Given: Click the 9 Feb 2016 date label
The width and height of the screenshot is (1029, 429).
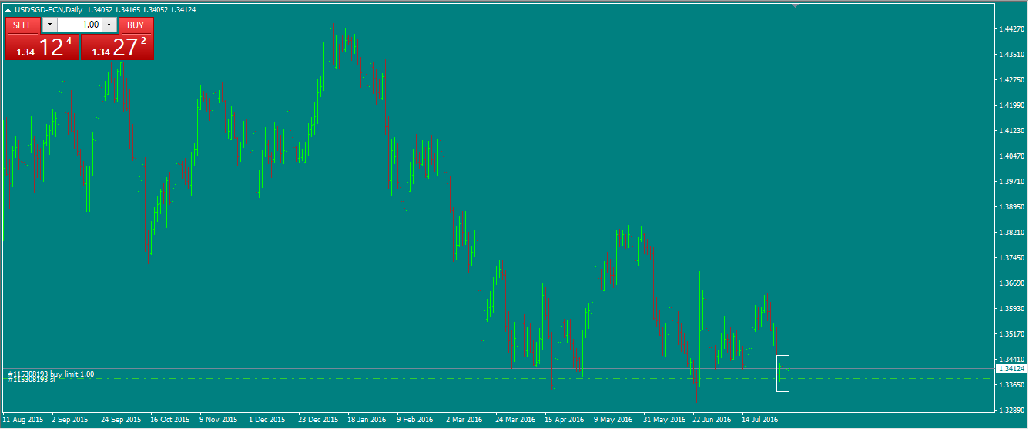Looking at the screenshot, I should [415, 421].
